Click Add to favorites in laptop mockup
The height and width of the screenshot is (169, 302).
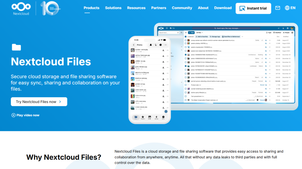click(202, 37)
